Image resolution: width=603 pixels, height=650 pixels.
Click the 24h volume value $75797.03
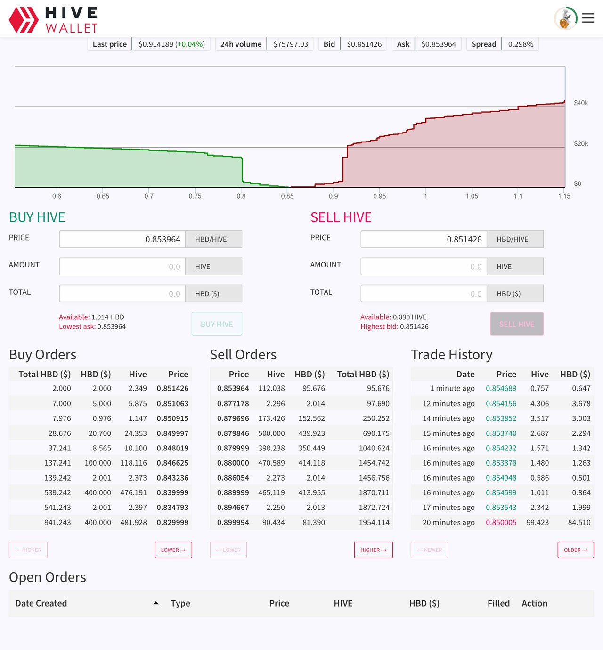(x=291, y=44)
